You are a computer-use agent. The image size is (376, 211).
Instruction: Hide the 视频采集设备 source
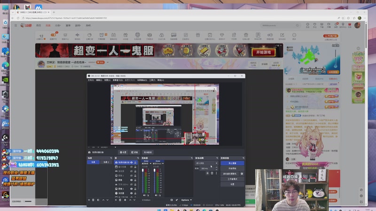click(x=131, y=162)
